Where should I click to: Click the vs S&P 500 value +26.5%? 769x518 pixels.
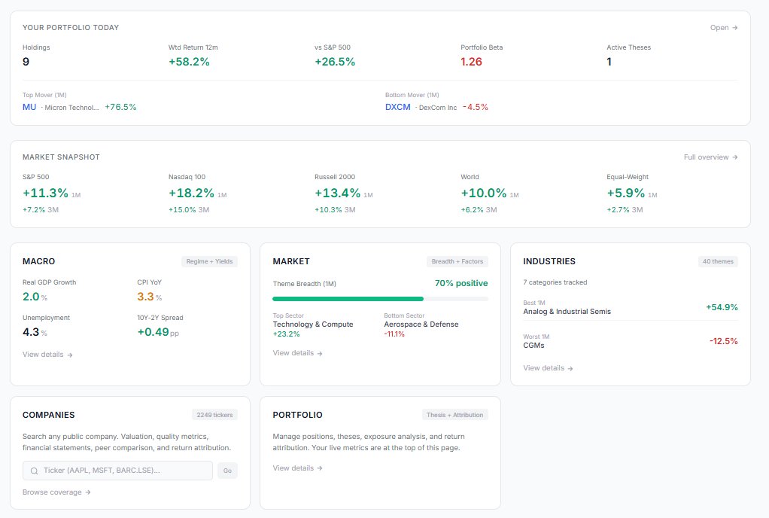(335, 62)
